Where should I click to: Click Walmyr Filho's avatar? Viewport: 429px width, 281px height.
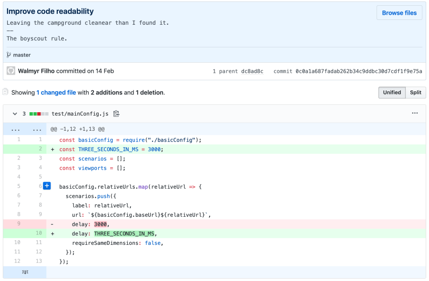(10, 71)
